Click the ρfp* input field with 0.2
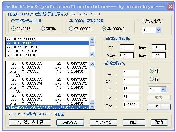This screenshot has width=176, height=132. (127, 55)
